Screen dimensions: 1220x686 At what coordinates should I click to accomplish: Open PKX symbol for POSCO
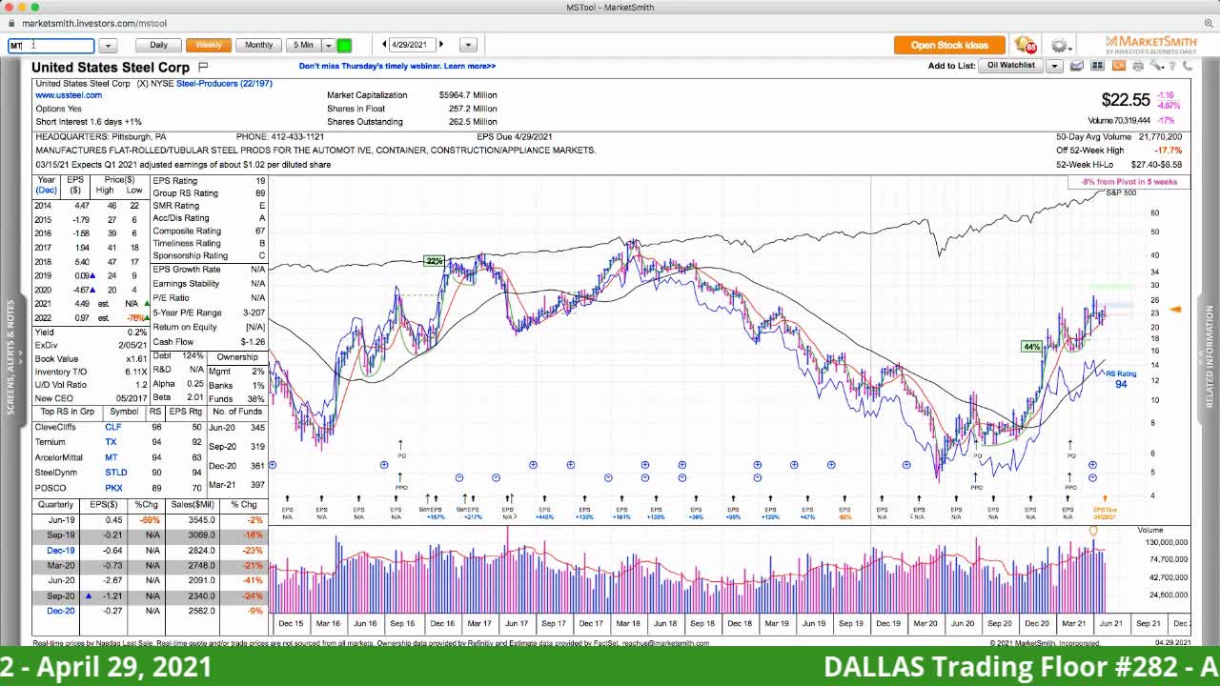tap(113, 488)
